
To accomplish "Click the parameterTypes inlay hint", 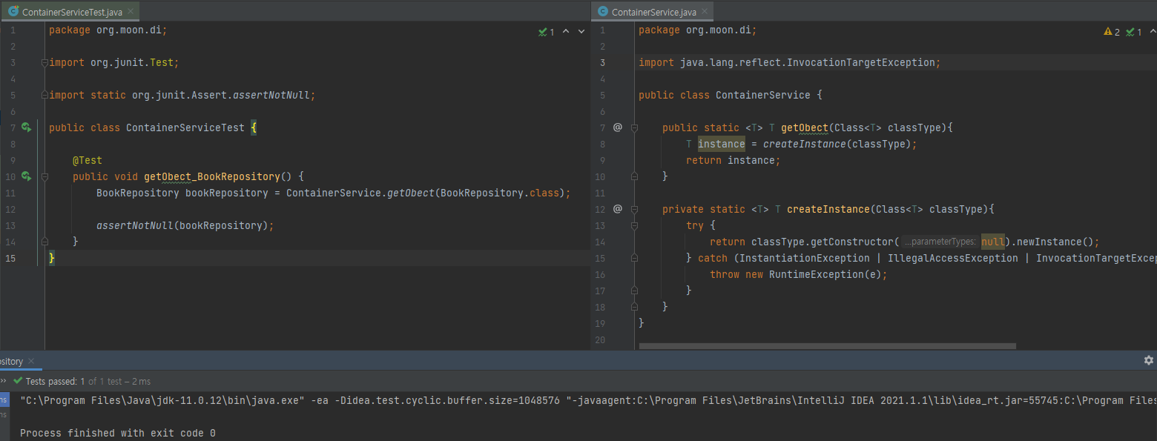I will click(x=940, y=242).
